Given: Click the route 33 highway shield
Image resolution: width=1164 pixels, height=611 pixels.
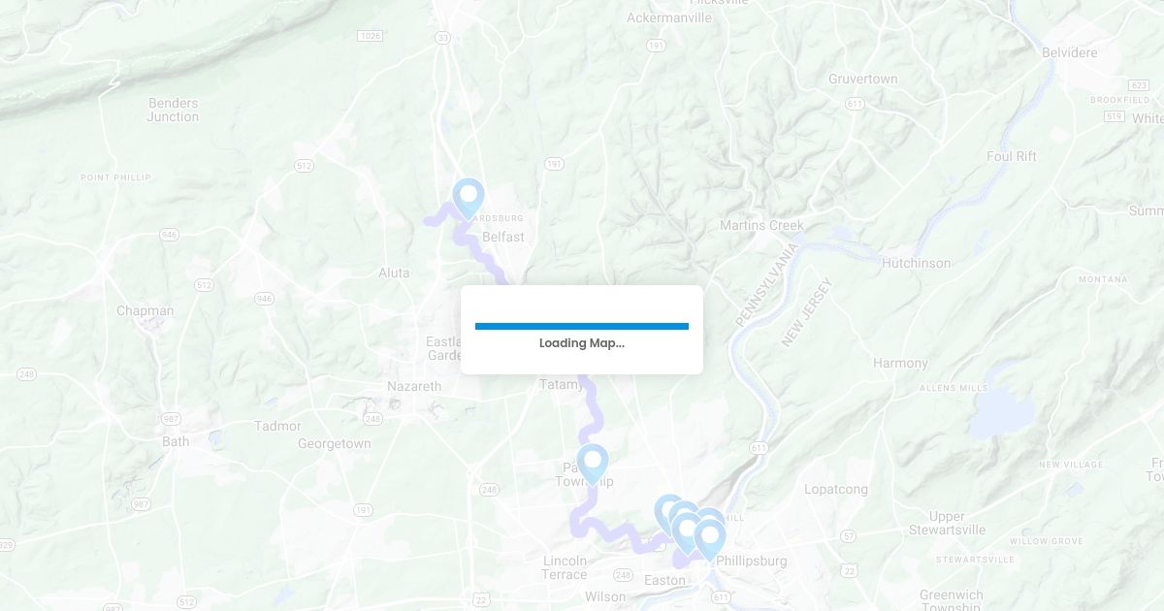Looking at the screenshot, I should pos(443,37).
